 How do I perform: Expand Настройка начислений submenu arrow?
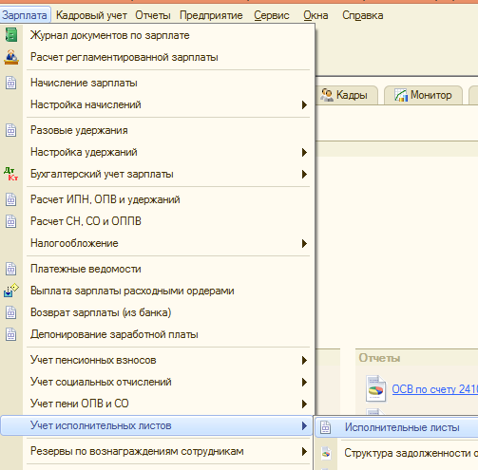304,104
